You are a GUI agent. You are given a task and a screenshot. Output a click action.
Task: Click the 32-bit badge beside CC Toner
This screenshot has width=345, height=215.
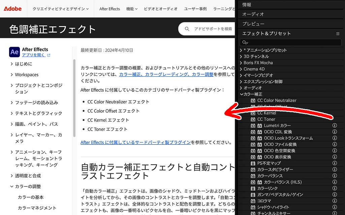[x=253, y=119]
